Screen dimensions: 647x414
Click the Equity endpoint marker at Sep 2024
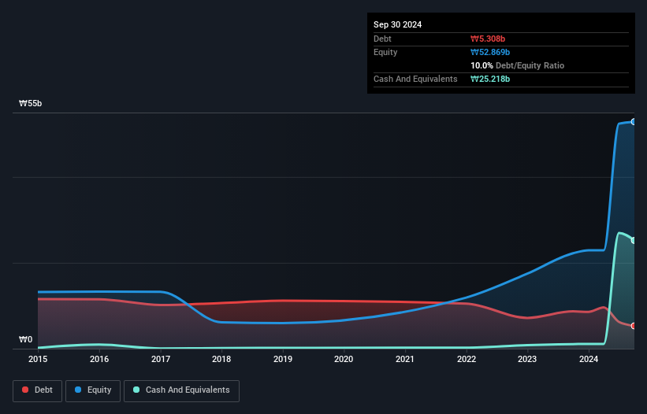[x=634, y=122]
